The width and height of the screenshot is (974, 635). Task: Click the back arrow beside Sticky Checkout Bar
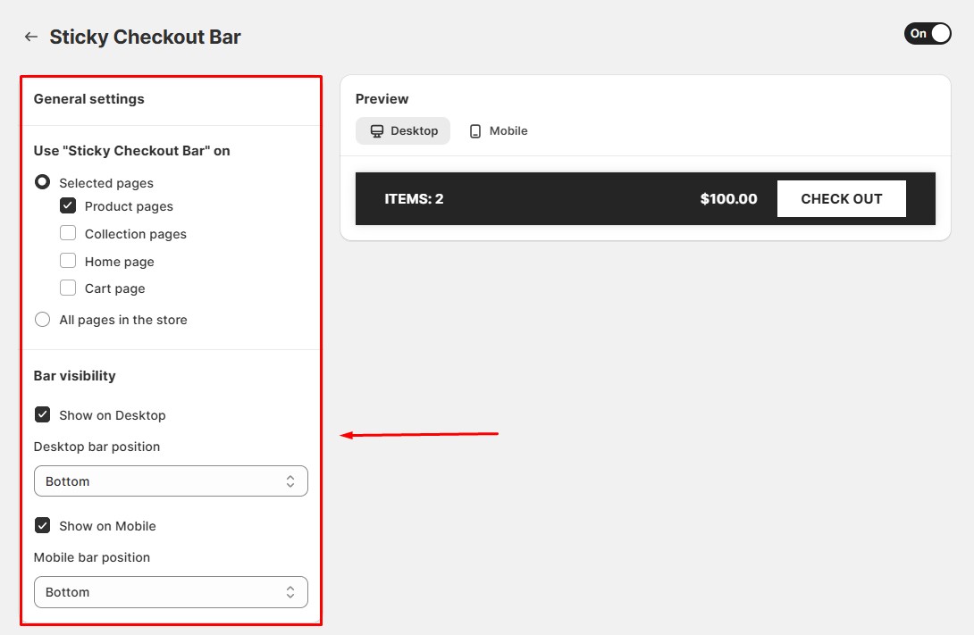click(30, 37)
